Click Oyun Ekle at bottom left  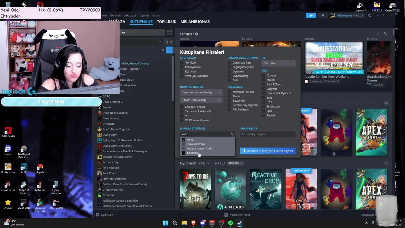point(105,215)
